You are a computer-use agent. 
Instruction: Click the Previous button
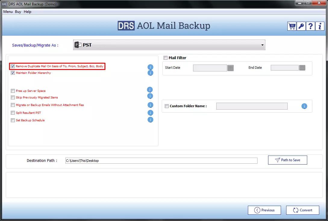point(264,210)
